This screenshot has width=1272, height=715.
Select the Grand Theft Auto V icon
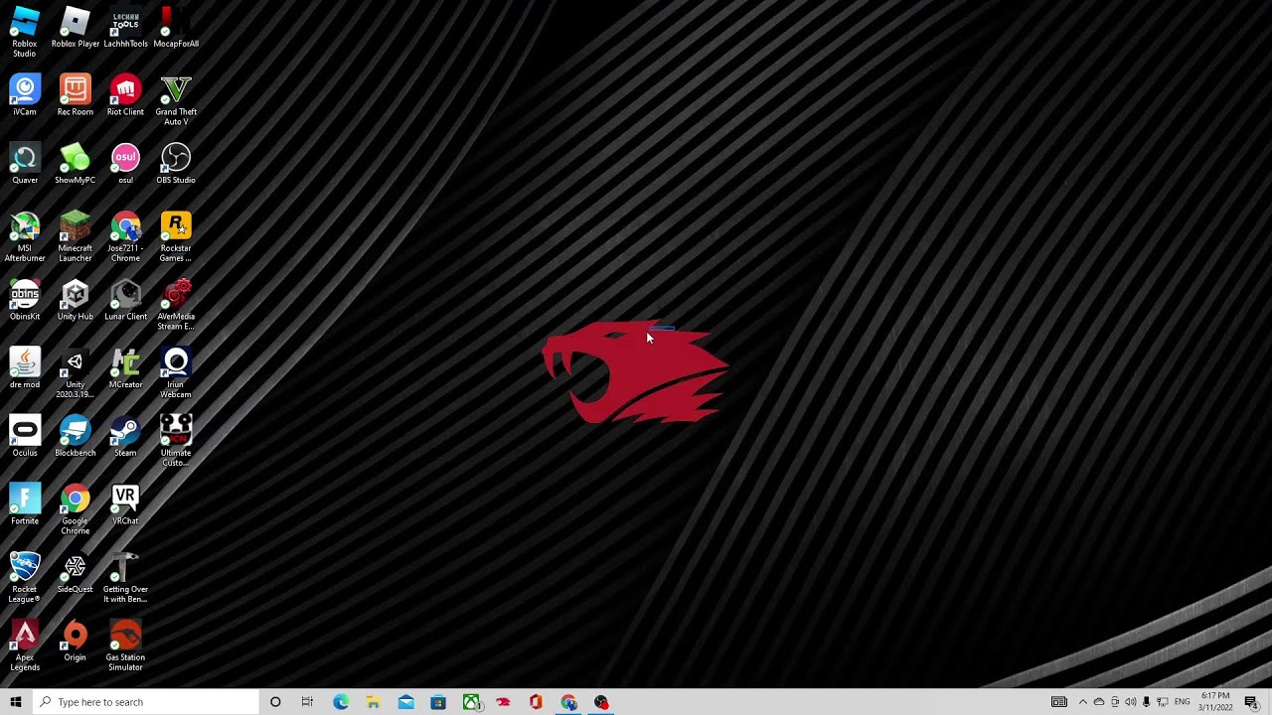176,100
